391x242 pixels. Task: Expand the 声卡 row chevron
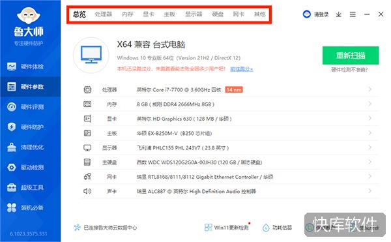pyautogui.click(x=369, y=191)
